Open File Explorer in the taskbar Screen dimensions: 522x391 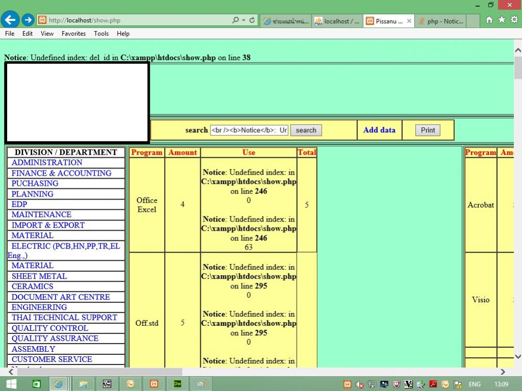pyautogui.click(x=83, y=384)
